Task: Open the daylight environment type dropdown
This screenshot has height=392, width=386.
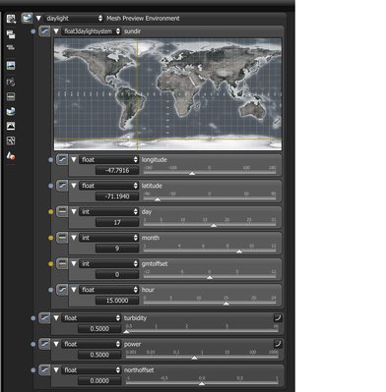Action: 74,19
